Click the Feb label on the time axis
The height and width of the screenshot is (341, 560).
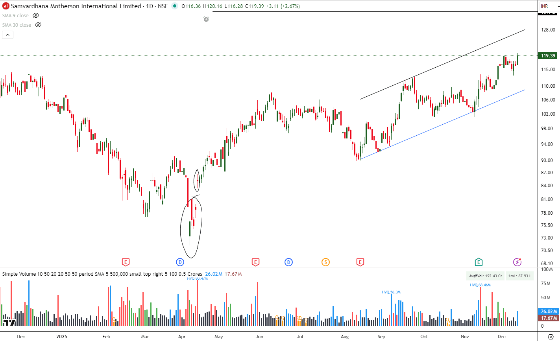(x=106, y=337)
